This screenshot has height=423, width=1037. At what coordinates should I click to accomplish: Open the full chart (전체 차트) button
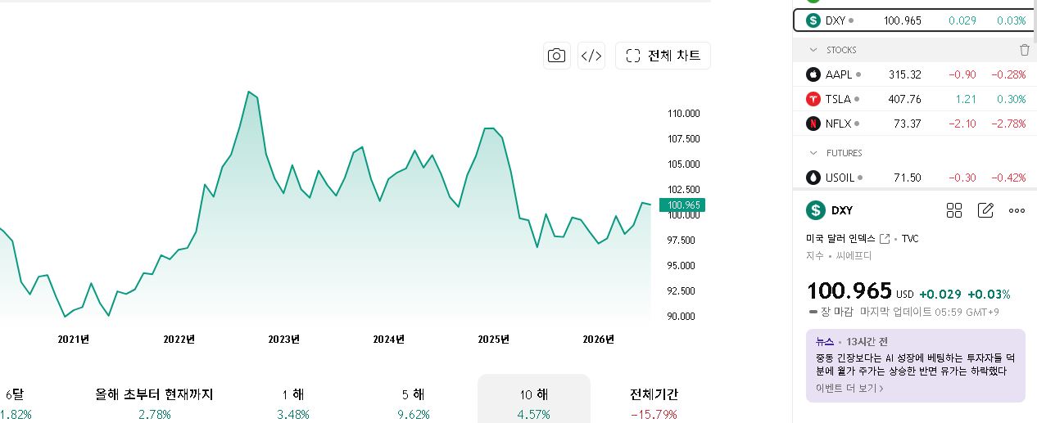coord(663,56)
